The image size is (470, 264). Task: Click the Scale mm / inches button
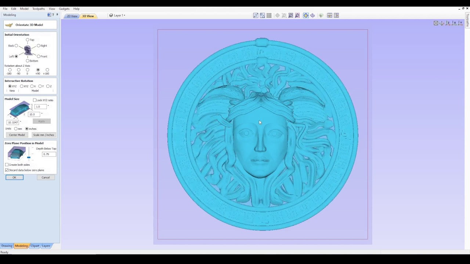pos(43,135)
